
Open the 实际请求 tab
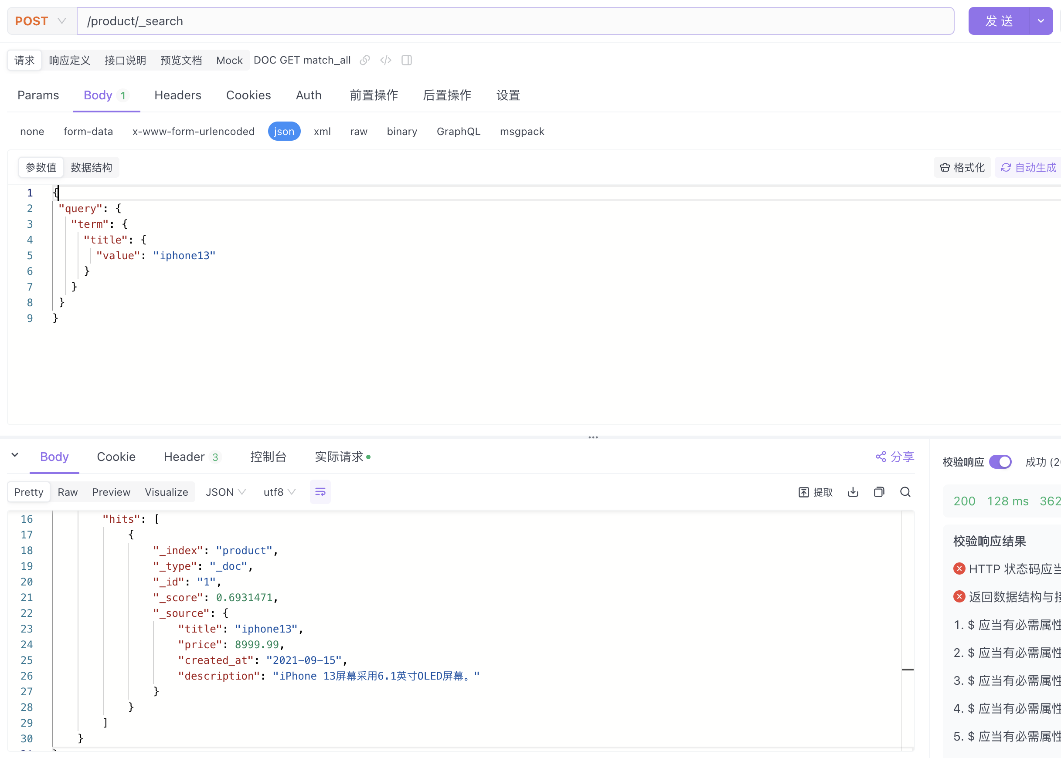342,457
